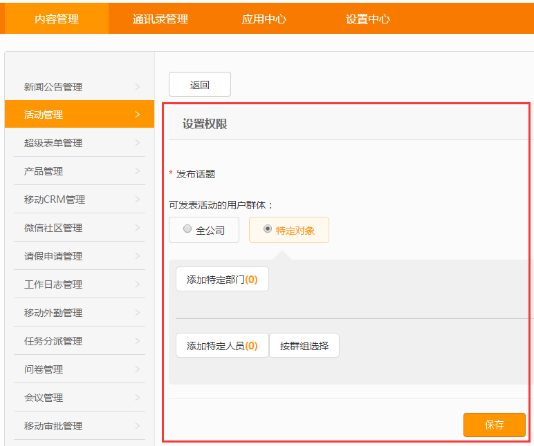Select the 全公司 radio button
534x446 pixels.
click(187, 229)
